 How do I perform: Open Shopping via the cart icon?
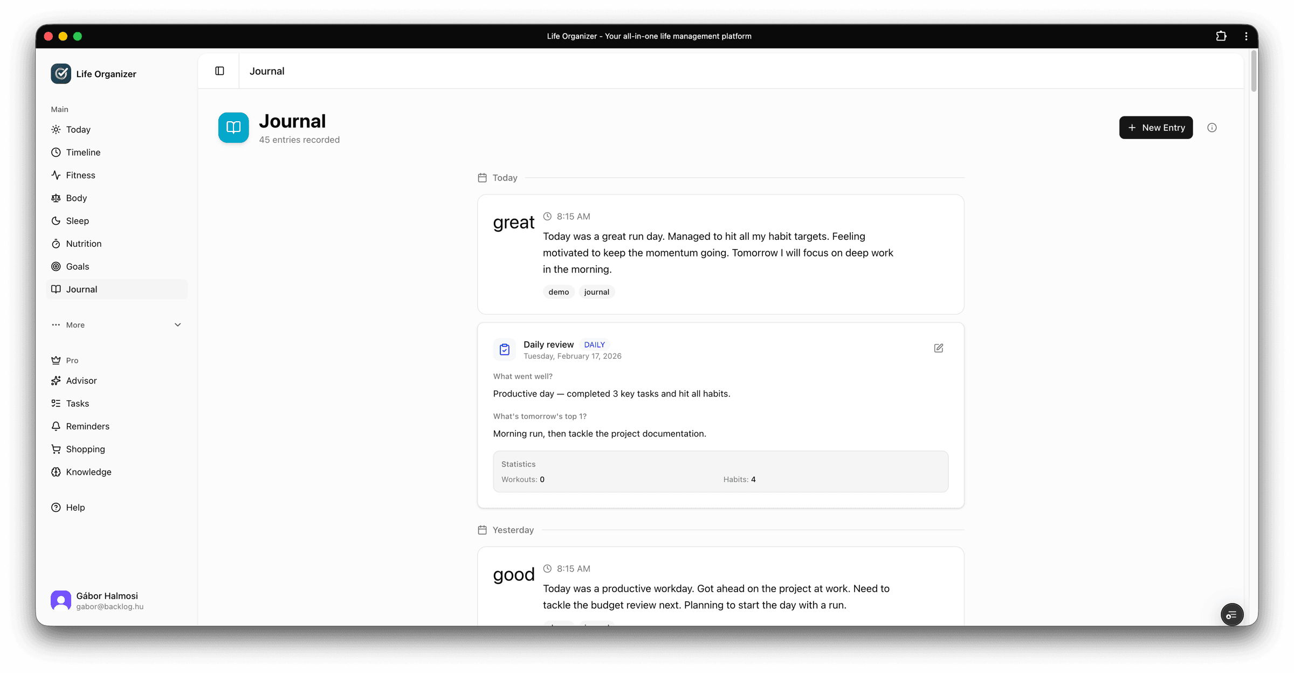coord(56,449)
